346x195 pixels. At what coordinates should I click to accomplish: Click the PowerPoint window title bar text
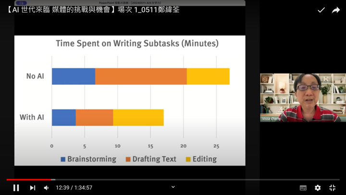pyautogui.click(x=130, y=3)
